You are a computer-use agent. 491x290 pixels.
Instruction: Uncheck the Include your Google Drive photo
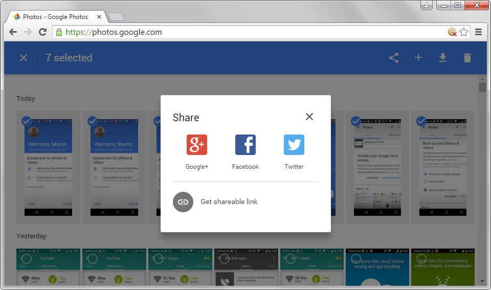click(356, 121)
